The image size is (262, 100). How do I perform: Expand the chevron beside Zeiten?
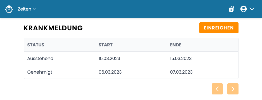(x=34, y=9)
